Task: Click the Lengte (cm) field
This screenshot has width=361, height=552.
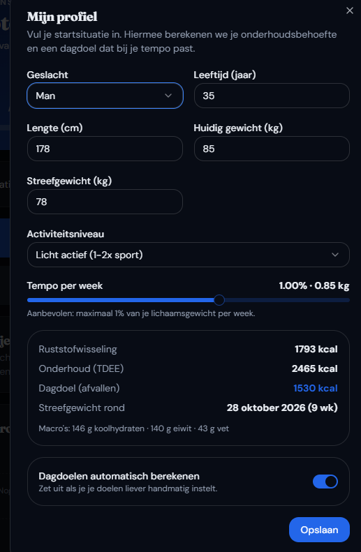Action: [105, 149]
